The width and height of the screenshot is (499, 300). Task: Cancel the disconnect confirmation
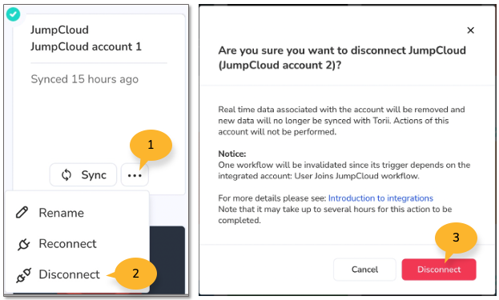[364, 270]
